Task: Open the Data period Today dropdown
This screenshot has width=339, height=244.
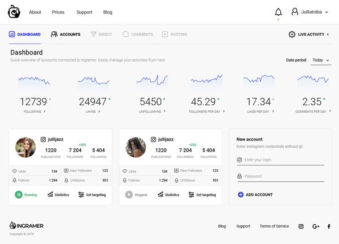Action: click(321, 60)
